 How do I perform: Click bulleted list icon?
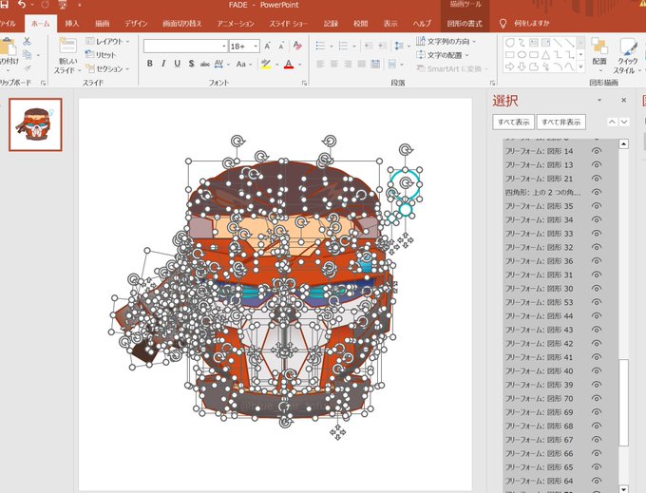click(320, 46)
